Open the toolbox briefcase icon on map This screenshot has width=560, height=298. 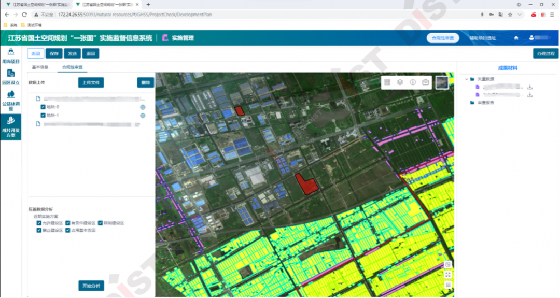[426, 82]
